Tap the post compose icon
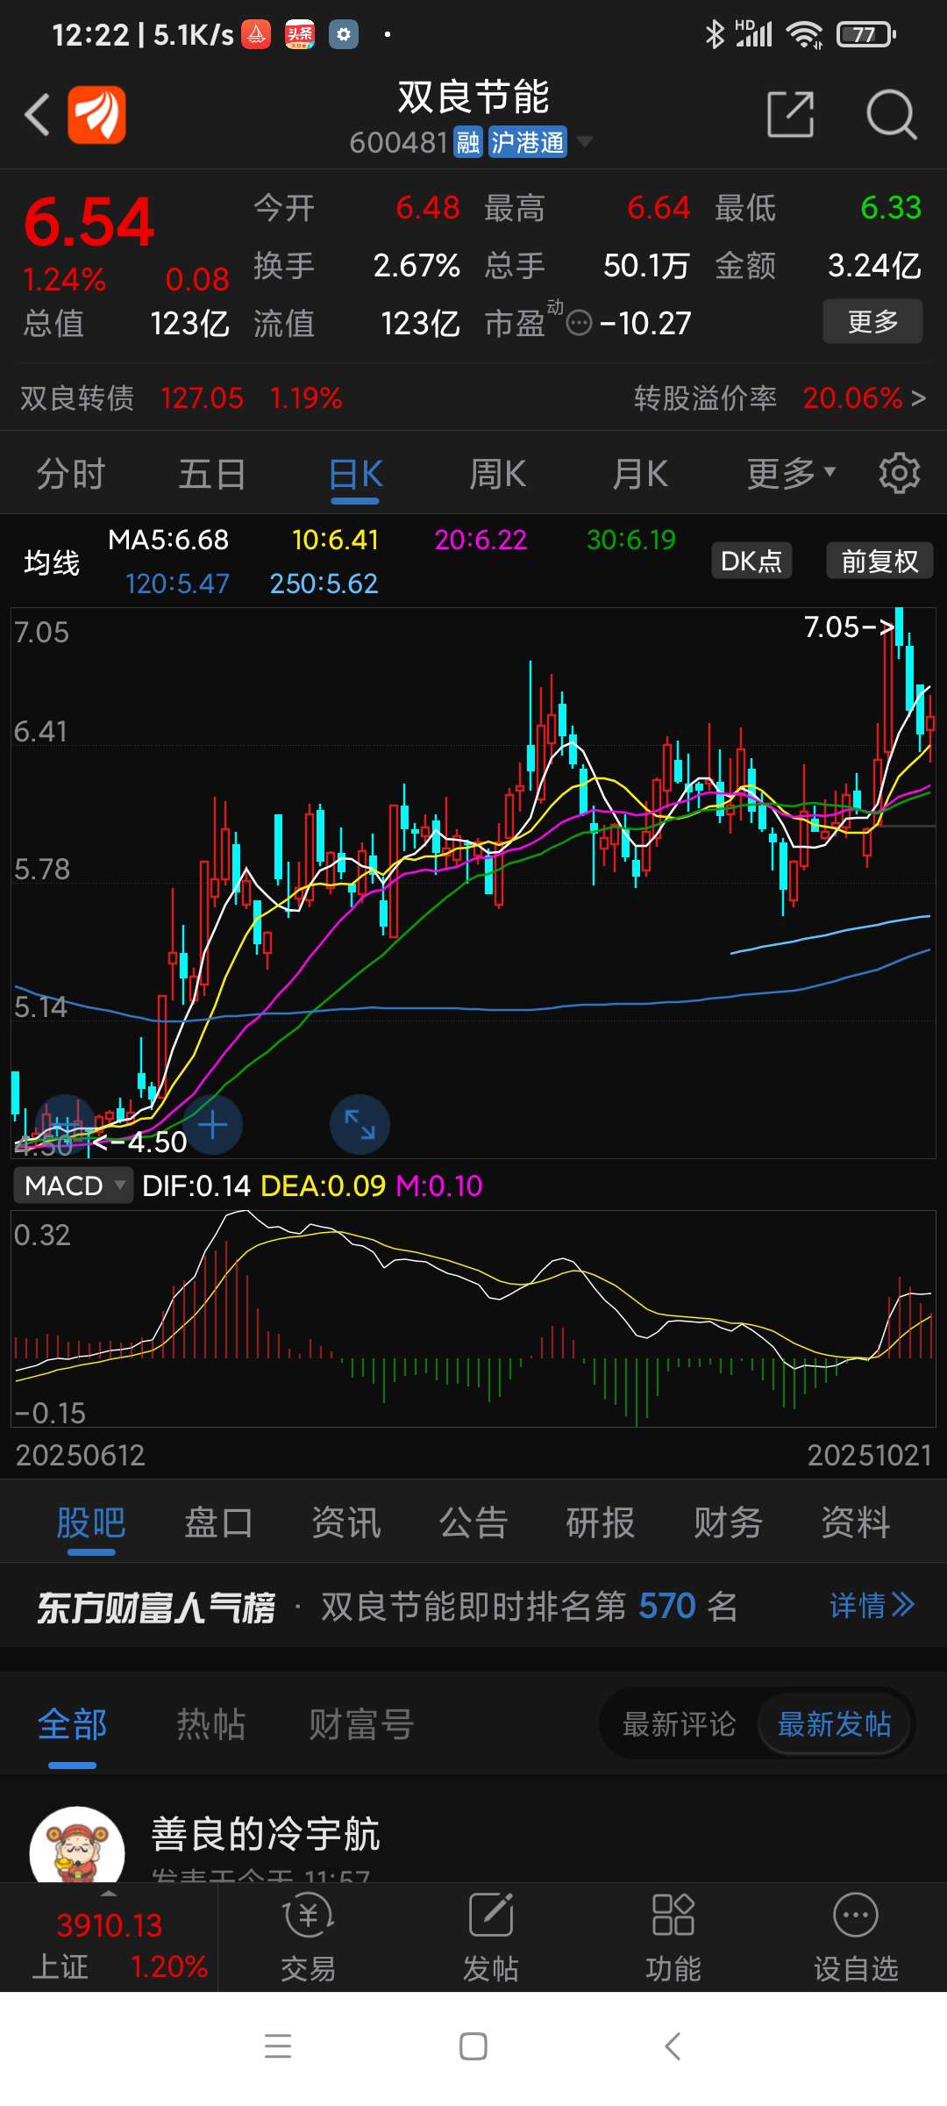Screen dimensions: 947x2106 (491, 1914)
